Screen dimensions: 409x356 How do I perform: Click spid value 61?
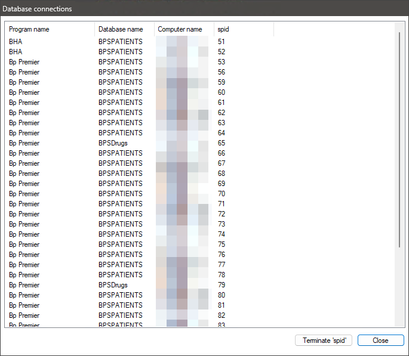tap(221, 103)
